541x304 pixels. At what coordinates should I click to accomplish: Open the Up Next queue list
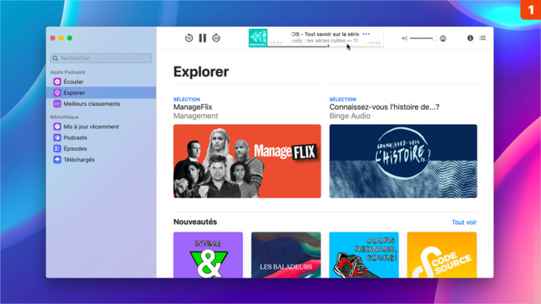(483, 37)
